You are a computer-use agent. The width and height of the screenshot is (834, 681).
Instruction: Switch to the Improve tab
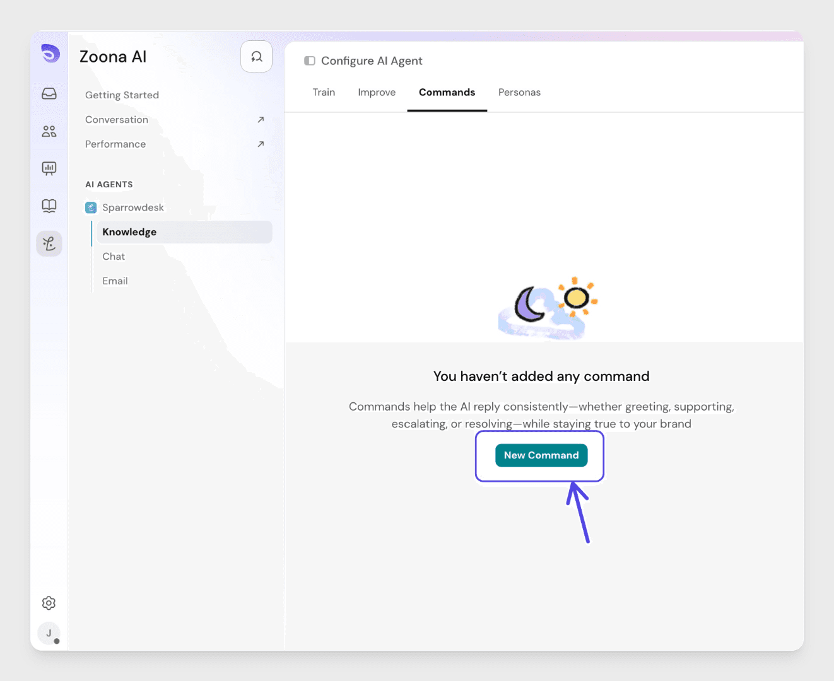pyautogui.click(x=377, y=92)
